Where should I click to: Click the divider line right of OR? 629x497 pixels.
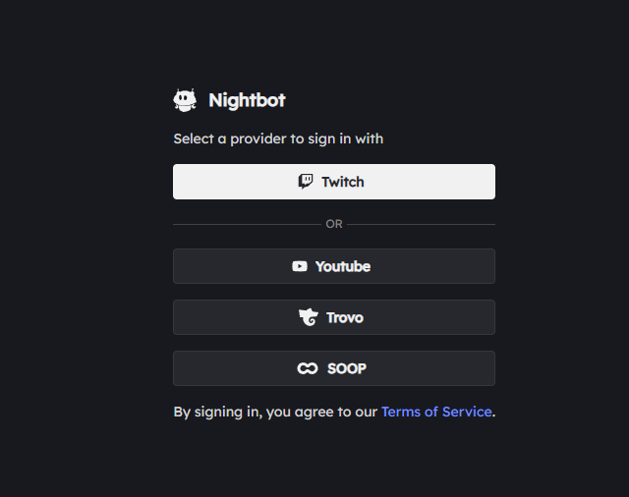[x=421, y=224]
